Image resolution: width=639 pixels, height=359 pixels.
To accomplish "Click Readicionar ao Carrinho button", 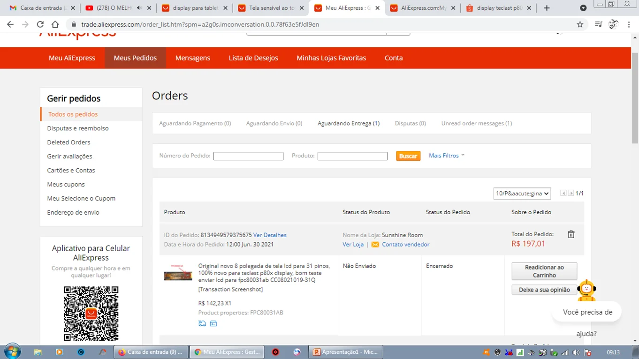I will [x=544, y=271].
